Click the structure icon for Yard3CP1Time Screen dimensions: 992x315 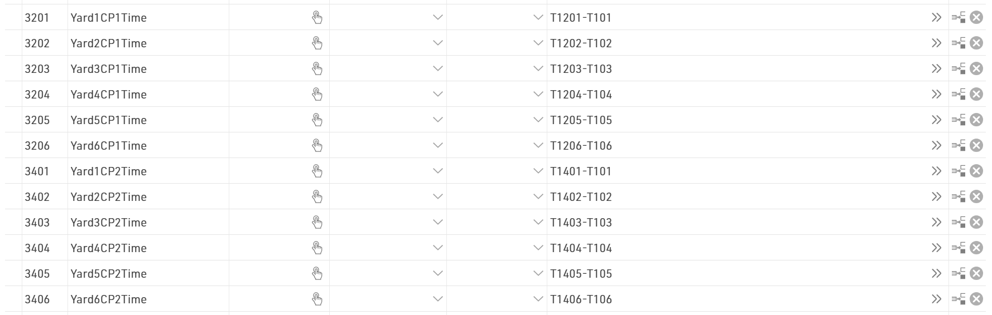[x=959, y=69]
